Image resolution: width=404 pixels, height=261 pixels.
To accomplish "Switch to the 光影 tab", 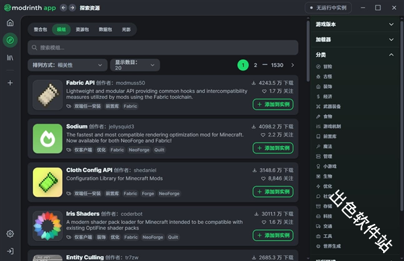I will (x=127, y=30).
